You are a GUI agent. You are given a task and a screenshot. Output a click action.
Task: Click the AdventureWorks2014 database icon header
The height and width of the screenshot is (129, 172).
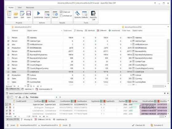(x=123, y=27)
